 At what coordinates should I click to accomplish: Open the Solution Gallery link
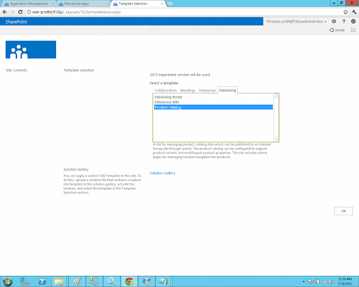click(162, 173)
